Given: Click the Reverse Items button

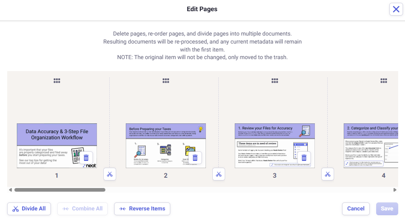Looking at the screenshot, I should point(142,208).
